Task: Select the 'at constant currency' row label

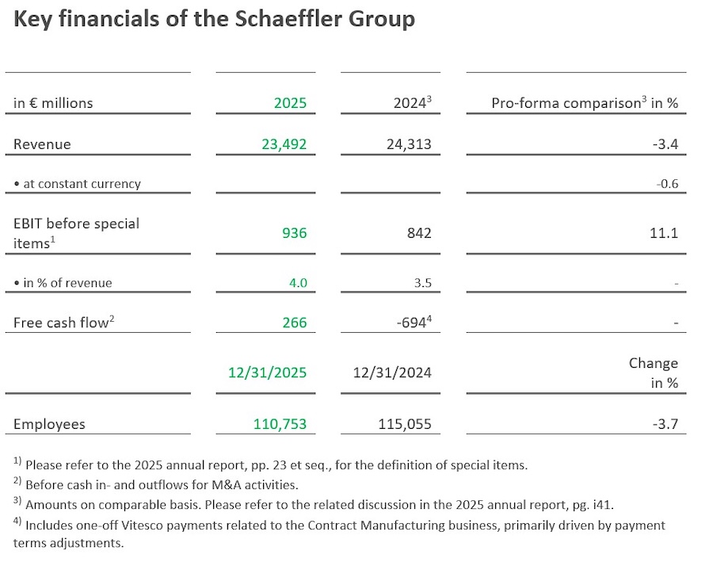Action: (77, 184)
